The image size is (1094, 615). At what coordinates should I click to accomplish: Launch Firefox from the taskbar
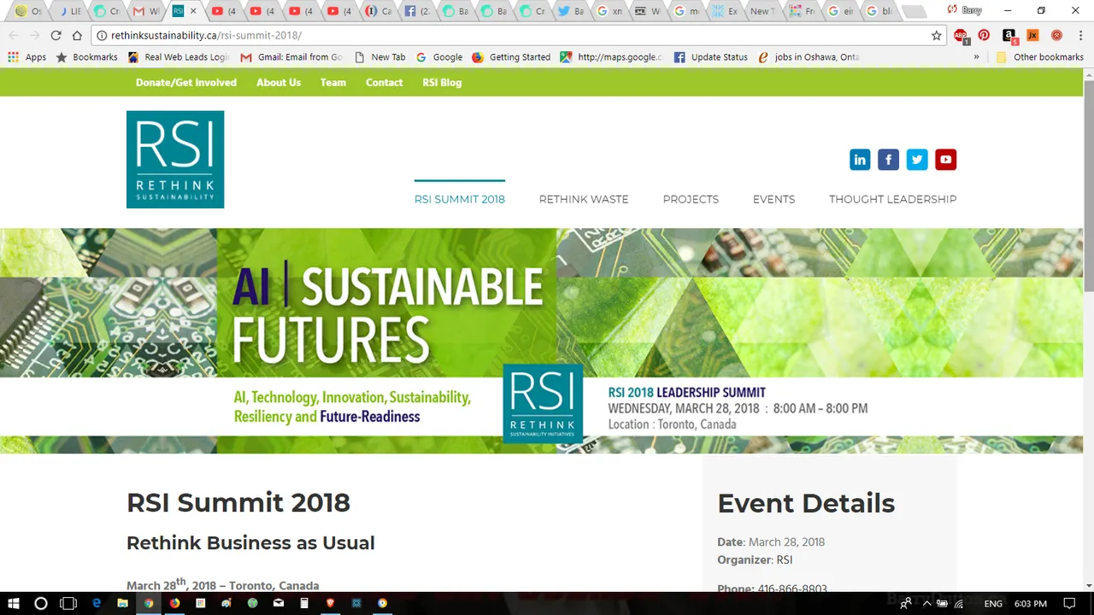click(x=174, y=603)
